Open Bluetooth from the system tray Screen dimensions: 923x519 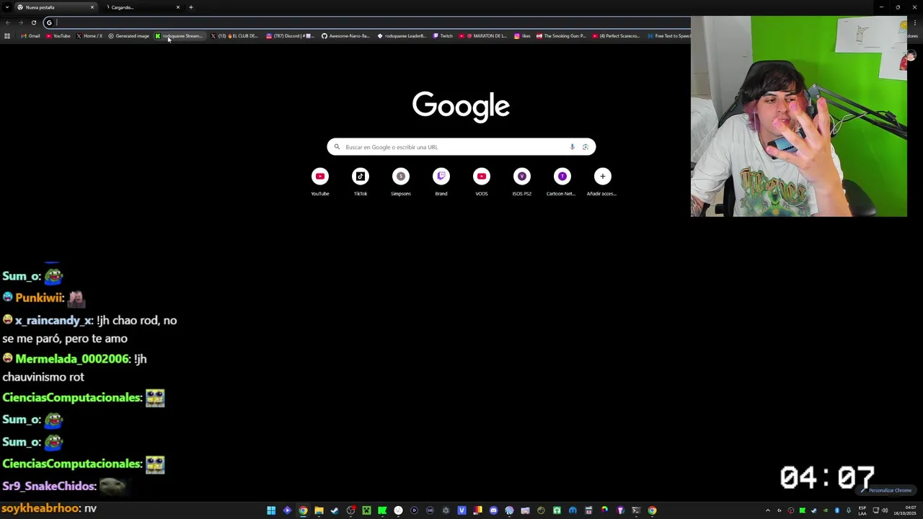(837, 510)
